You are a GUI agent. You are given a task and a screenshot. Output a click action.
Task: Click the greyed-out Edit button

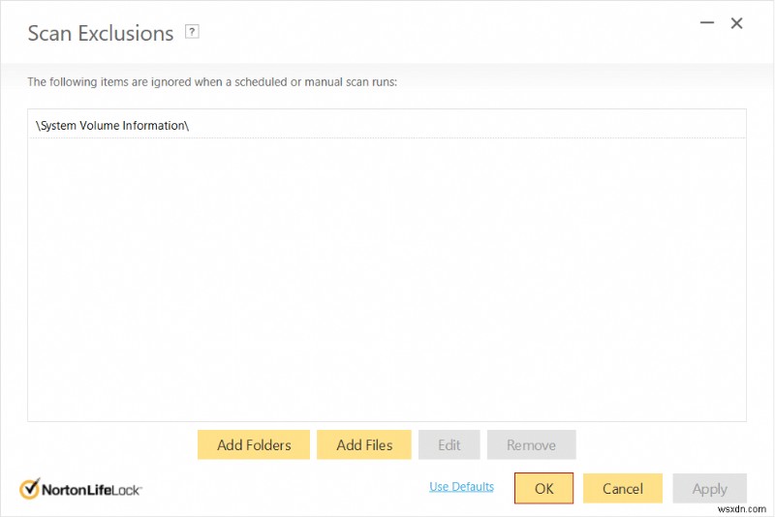coord(449,445)
